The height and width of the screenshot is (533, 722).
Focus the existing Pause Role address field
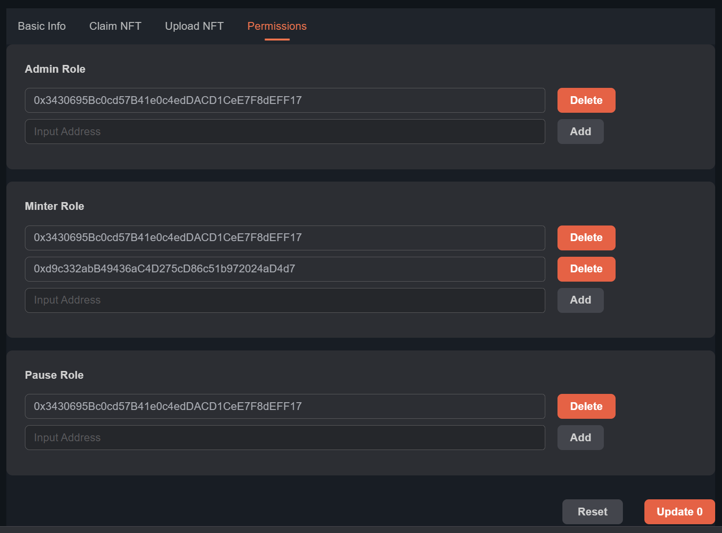pyautogui.click(x=285, y=406)
